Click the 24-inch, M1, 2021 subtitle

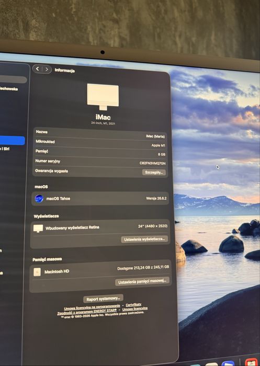pyautogui.click(x=103, y=123)
